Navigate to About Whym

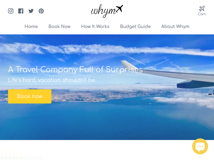click(x=175, y=26)
